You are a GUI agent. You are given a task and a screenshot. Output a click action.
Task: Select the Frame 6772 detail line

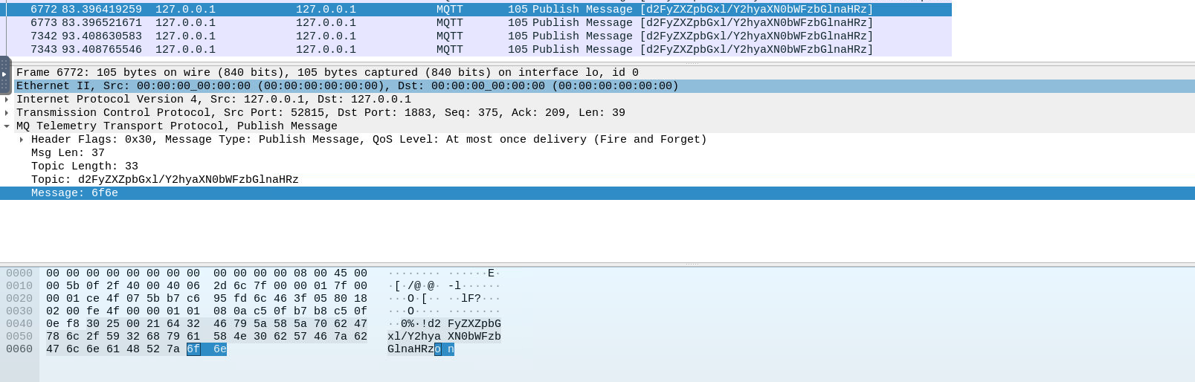327,73
